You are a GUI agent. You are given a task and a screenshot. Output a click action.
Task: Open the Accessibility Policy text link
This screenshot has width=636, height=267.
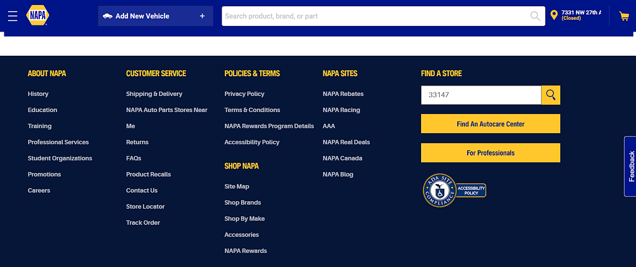click(x=252, y=142)
